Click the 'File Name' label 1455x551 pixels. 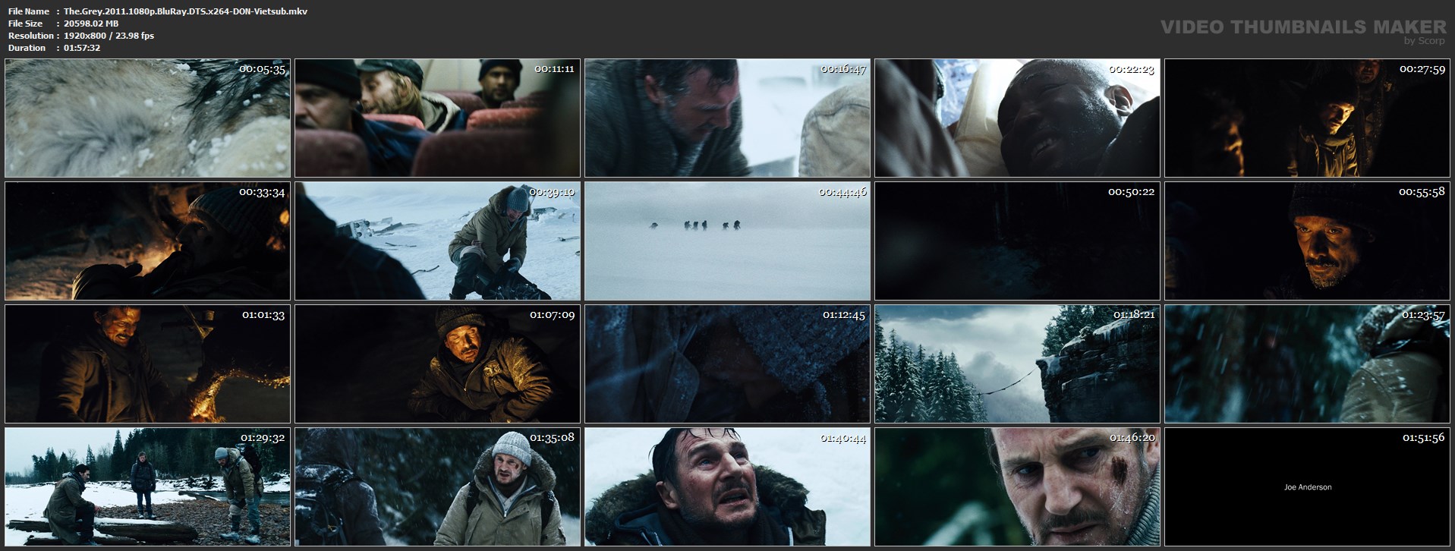pyautogui.click(x=29, y=11)
